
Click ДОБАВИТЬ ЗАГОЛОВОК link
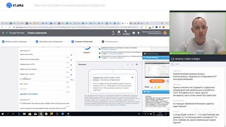tap(29, 94)
